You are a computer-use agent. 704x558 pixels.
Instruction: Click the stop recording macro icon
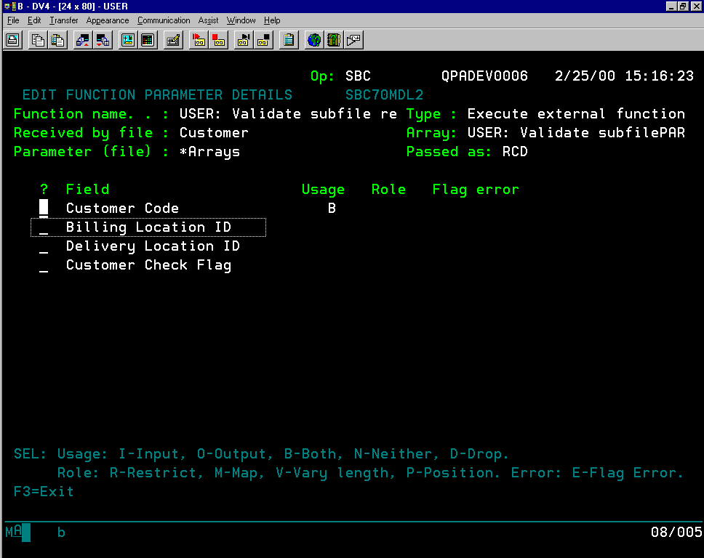263,40
